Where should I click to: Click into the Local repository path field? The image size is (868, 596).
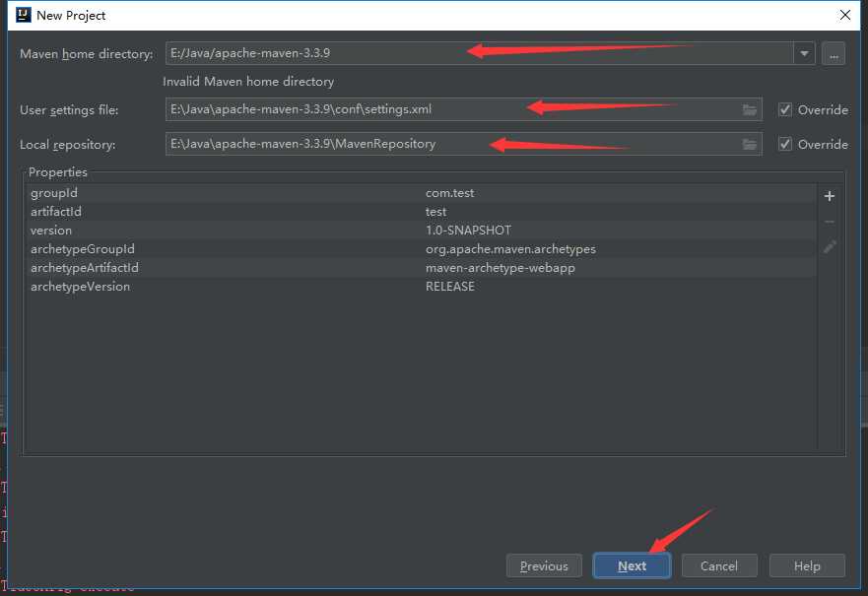coord(463,144)
